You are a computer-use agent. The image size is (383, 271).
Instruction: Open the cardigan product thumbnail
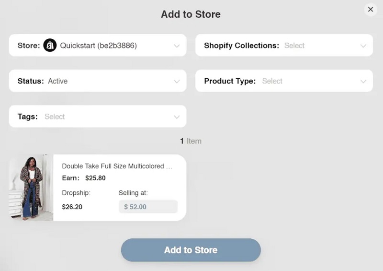tap(31, 188)
